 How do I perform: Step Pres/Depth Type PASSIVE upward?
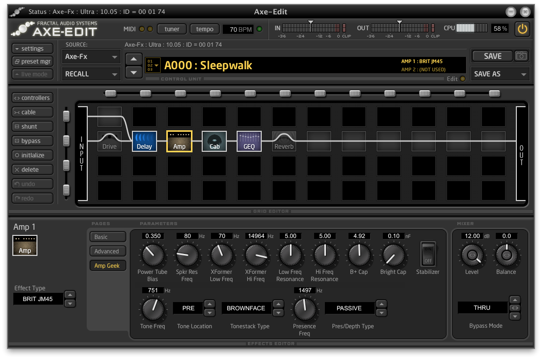coord(381,304)
